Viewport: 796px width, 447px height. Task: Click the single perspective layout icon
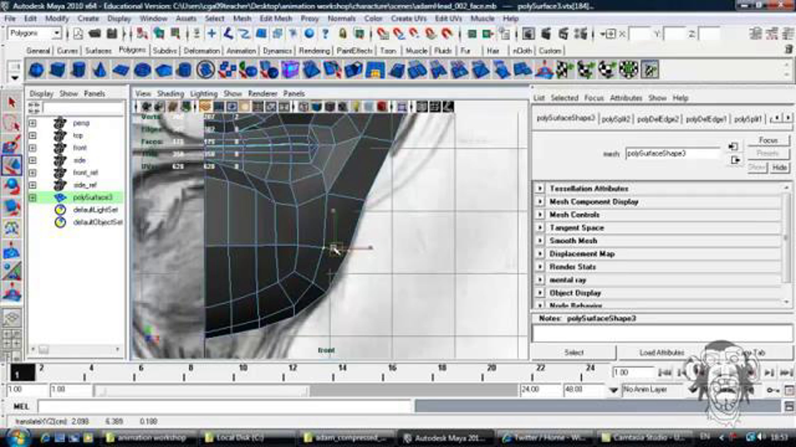(12, 318)
